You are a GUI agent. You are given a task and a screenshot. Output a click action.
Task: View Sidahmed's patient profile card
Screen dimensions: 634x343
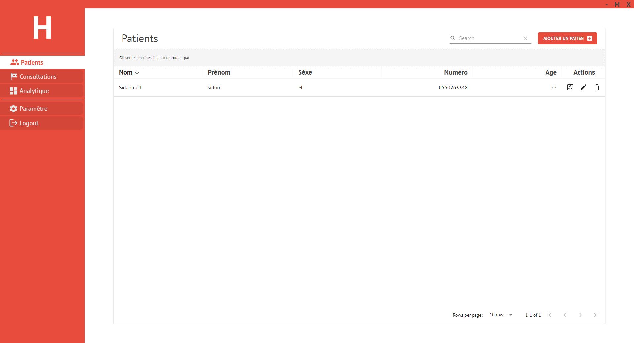coord(570,87)
